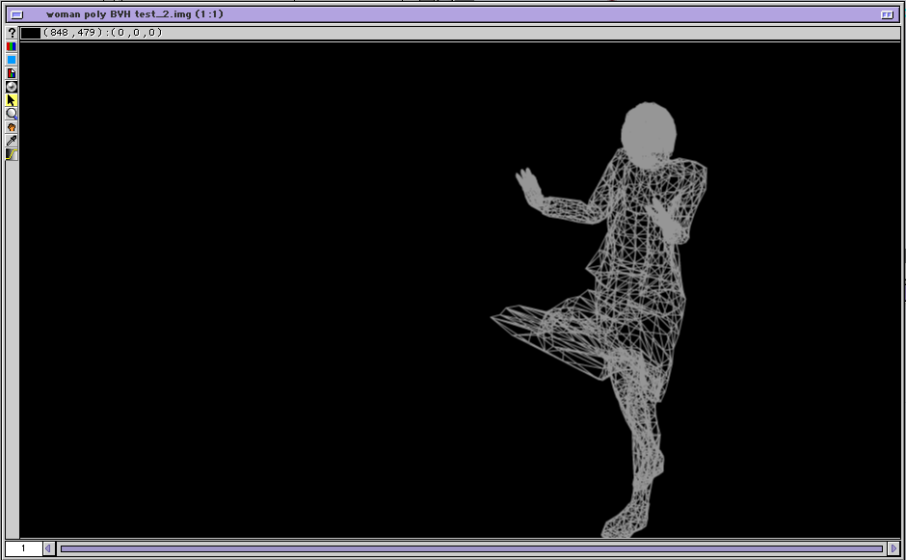Click the right scroll arrow at bottom
Viewport: 906px width, 560px height.
click(893, 548)
